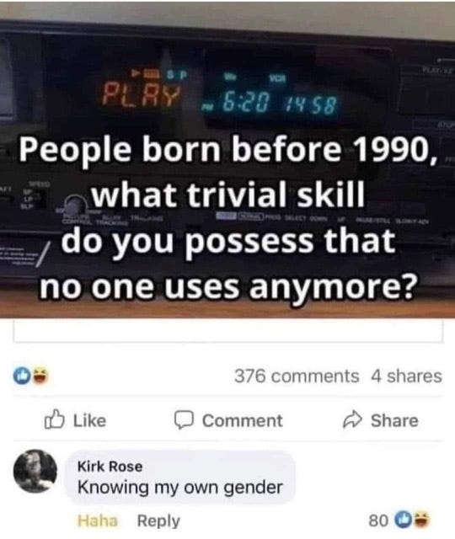Click the Like thumbs-up icon

pyautogui.click(x=54, y=419)
